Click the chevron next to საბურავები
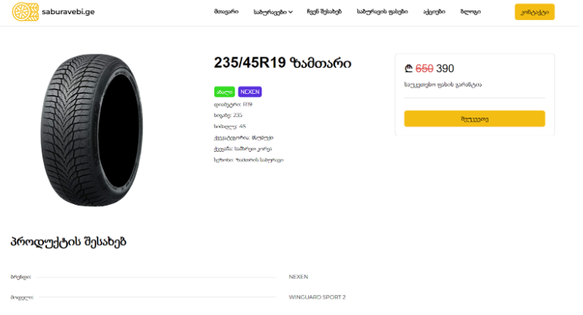The width and height of the screenshot is (583, 315). pyautogui.click(x=291, y=12)
